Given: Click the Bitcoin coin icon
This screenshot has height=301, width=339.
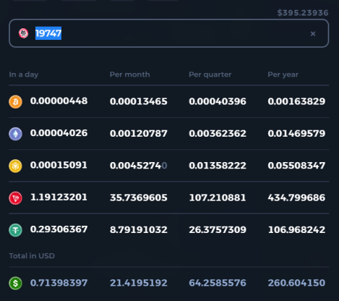Looking at the screenshot, I should [x=15, y=101].
